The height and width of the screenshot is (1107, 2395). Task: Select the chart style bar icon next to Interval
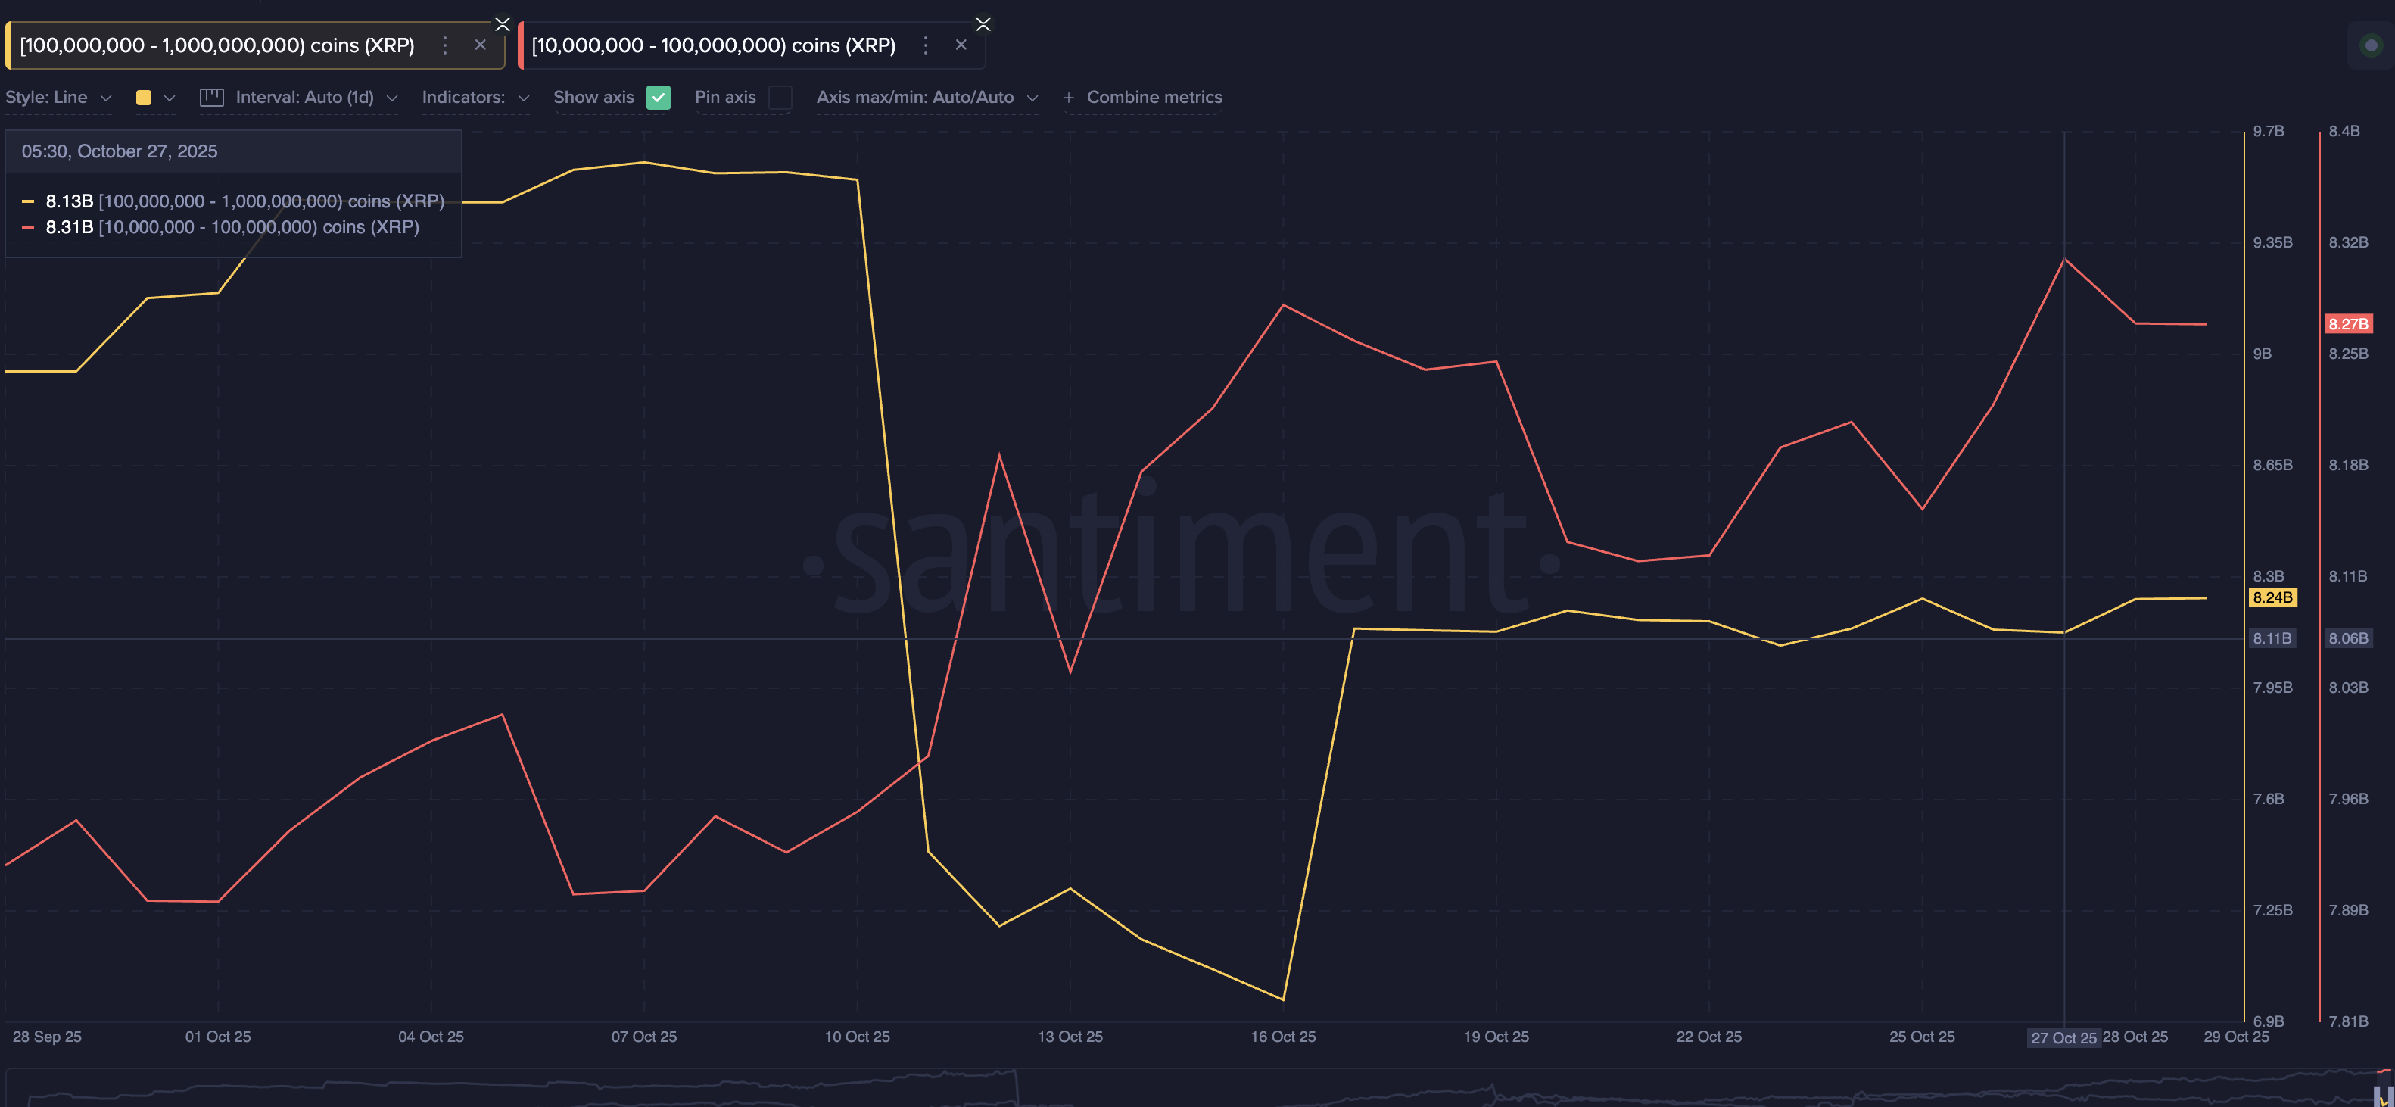click(212, 97)
